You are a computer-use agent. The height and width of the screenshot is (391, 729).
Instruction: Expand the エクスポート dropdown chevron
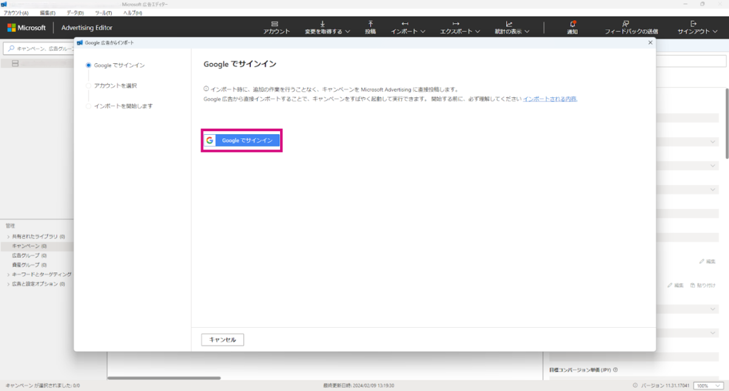point(478,32)
